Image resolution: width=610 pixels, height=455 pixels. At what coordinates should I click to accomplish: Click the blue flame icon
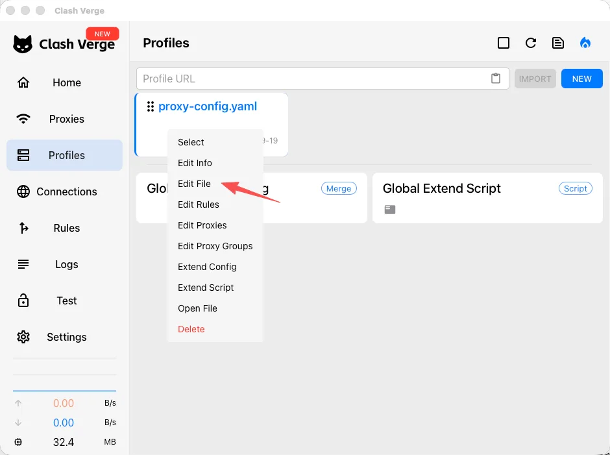585,43
